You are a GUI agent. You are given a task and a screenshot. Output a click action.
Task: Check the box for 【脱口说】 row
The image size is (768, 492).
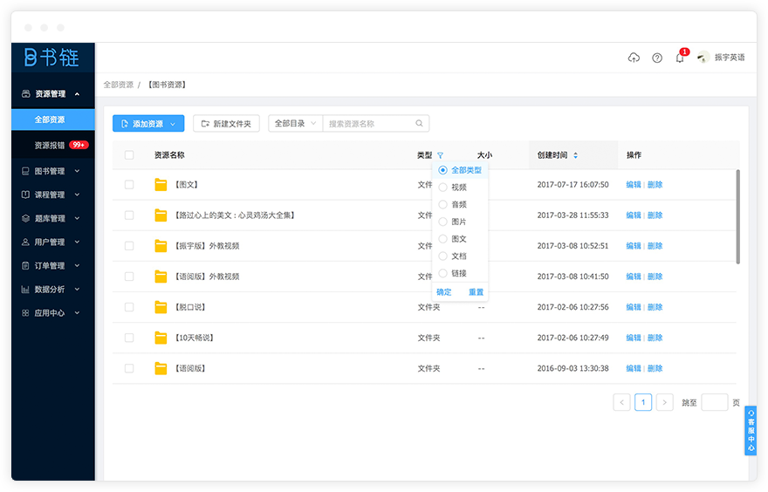[129, 307]
